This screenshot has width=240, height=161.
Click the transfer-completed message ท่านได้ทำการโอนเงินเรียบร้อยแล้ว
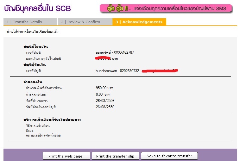click(x=32, y=31)
